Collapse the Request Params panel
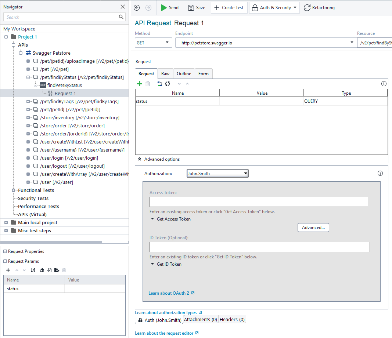This screenshot has height=338, width=392. pyautogui.click(x=5, y=261)
